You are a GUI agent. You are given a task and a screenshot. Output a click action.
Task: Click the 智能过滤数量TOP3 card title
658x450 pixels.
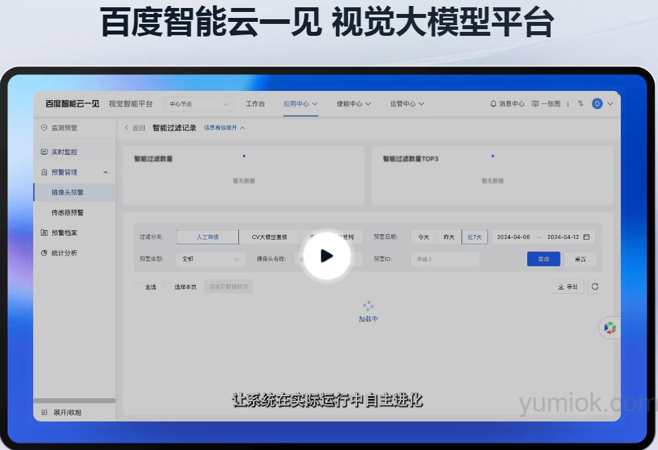(x=410, y=159)
